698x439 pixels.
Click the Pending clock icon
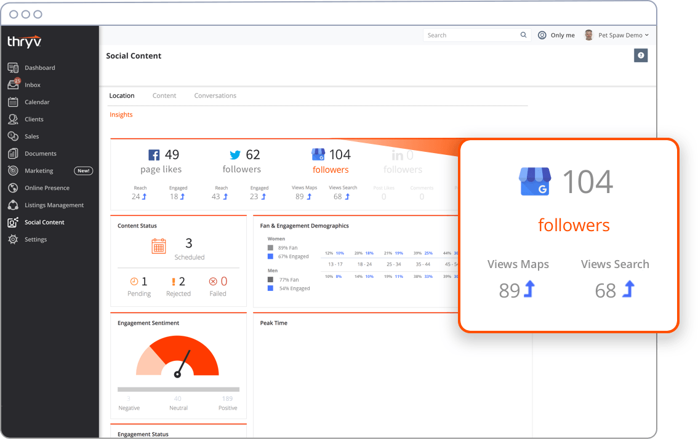(134, 281)
